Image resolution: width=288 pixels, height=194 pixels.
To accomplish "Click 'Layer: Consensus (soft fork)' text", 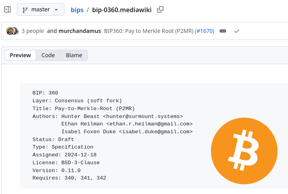I will point(77,101).
